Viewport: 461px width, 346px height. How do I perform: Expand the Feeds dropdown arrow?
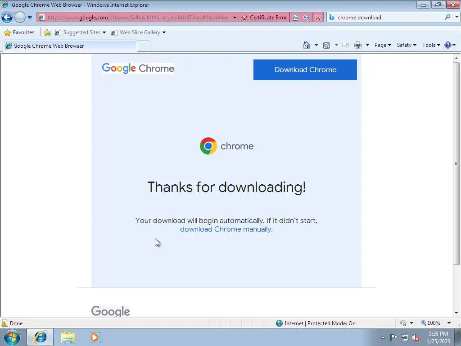tap(336, 45)
